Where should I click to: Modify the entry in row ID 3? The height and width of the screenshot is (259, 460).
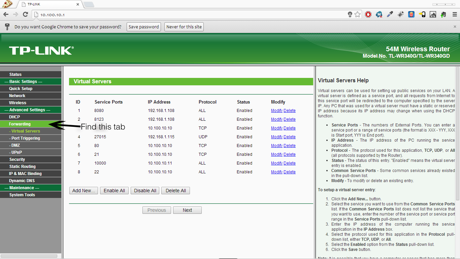point(277,128)
